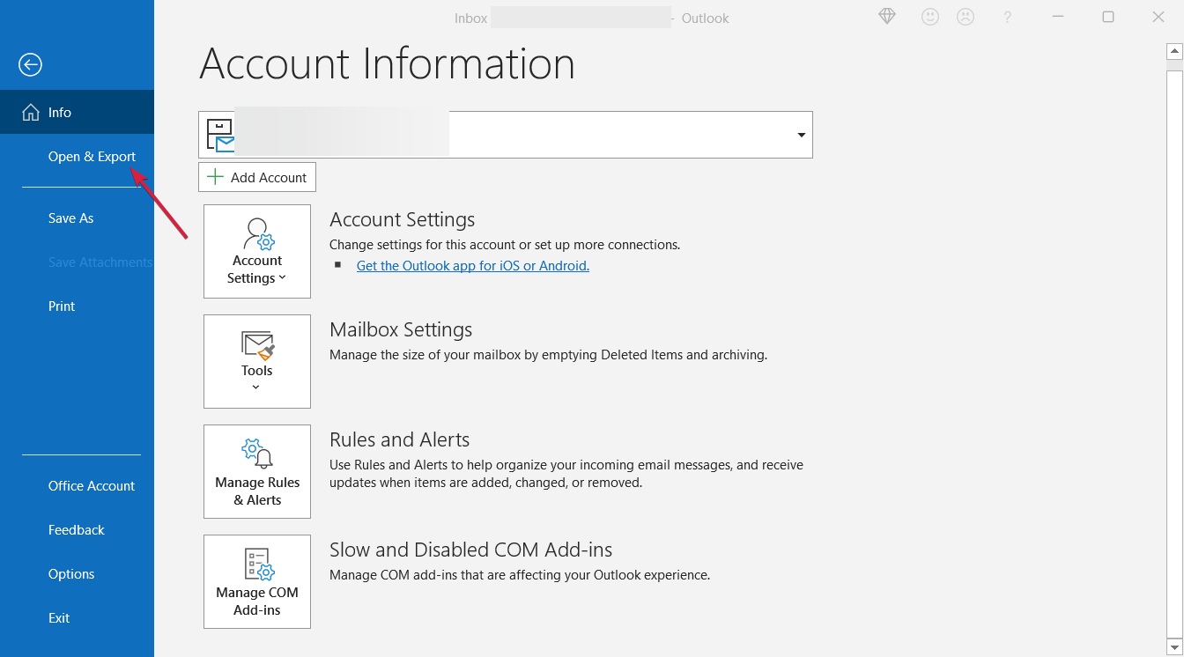Click the vertical scrollbar up arrow
This screenshot has width=1184, height=657.
(x=1173, y=52)
